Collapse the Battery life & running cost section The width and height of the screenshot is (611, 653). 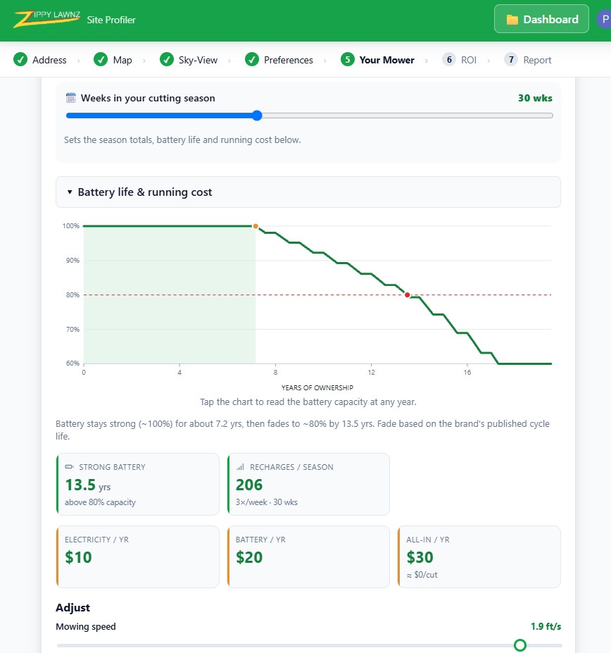[308, 192]
